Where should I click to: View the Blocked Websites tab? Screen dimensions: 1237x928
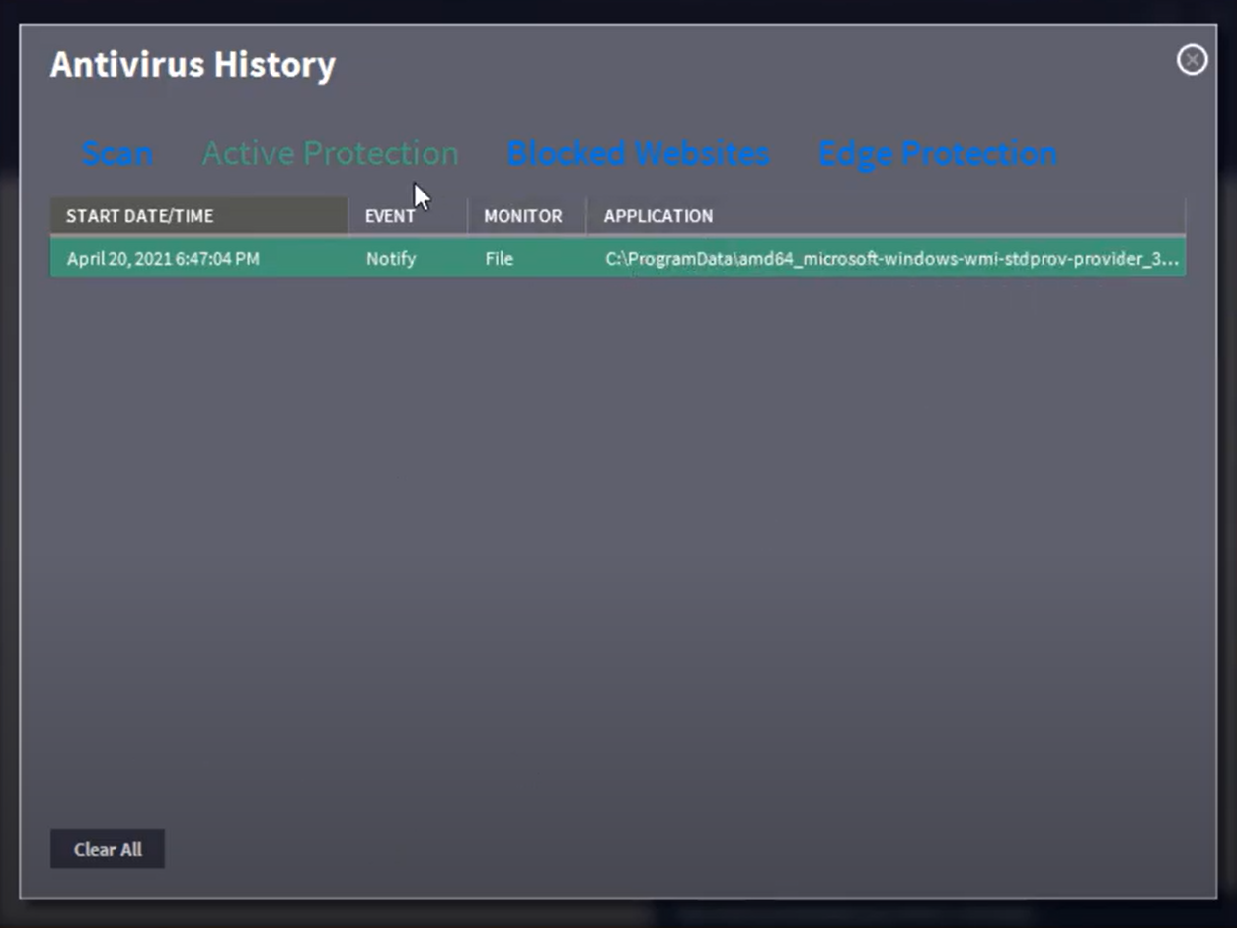[638, 153]
